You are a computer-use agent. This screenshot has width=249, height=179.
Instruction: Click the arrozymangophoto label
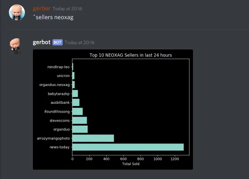(53, 138)
